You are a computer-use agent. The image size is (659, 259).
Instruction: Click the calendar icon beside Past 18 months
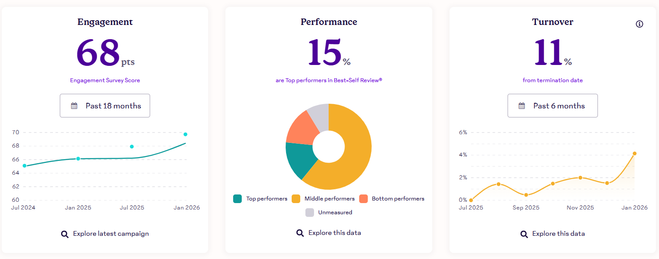[x=74, y=106]
